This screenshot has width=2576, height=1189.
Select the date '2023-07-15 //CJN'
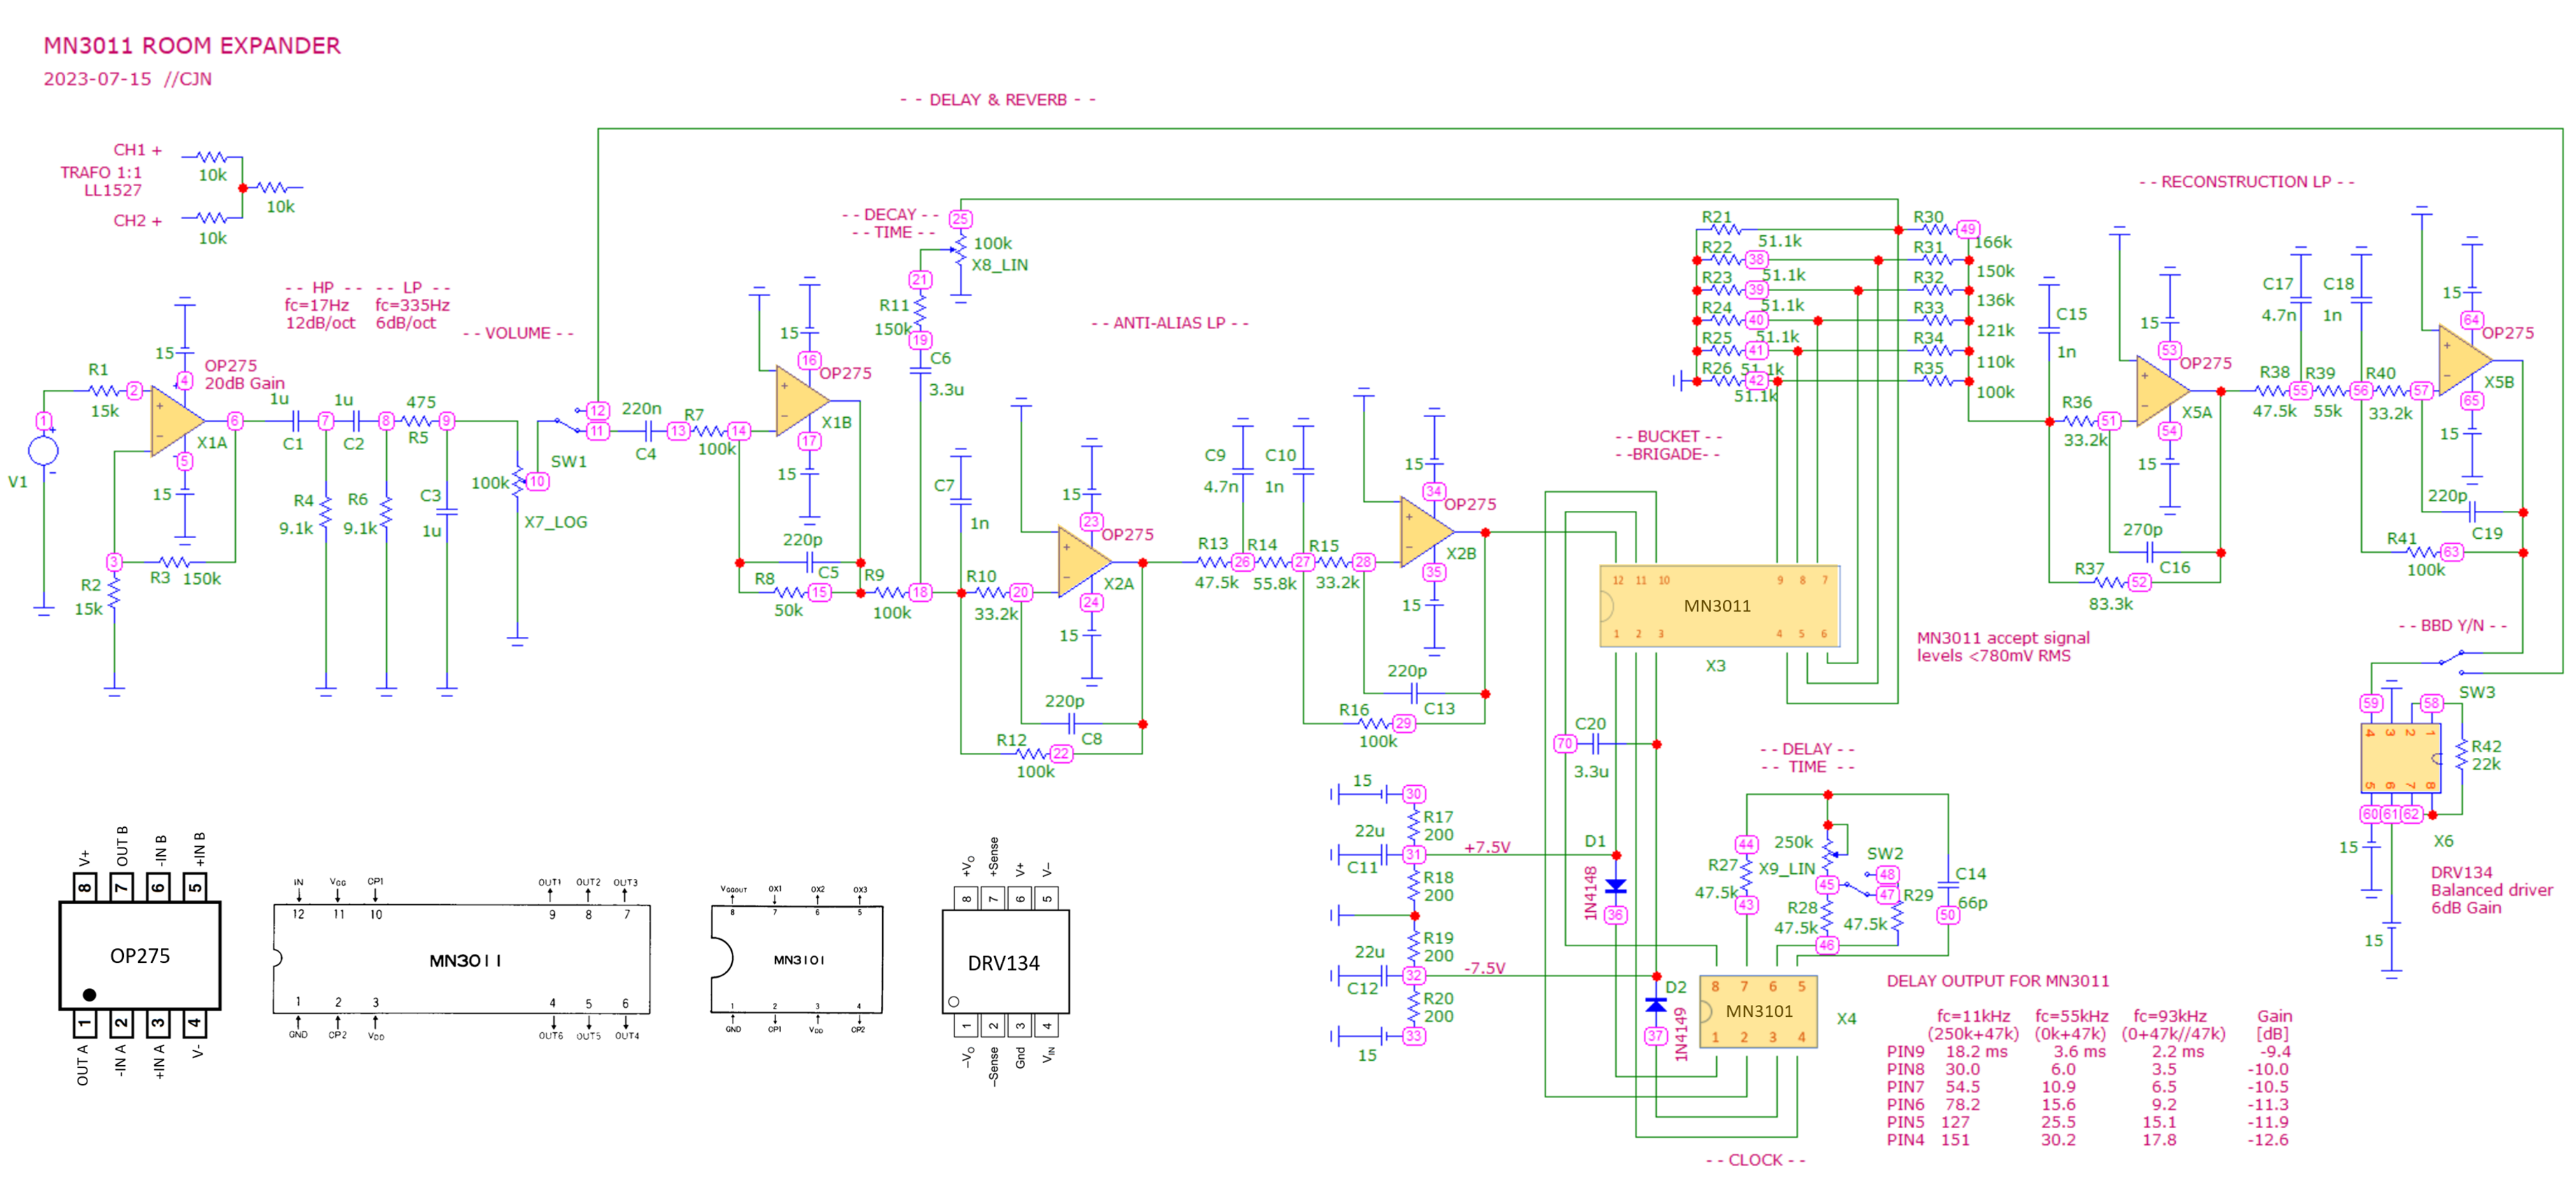click(x=127, y=79)
